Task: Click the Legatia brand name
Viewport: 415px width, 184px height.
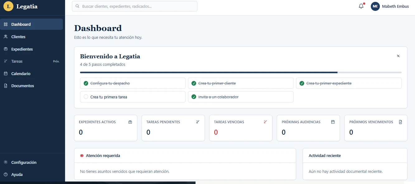Action: click(27, 6)
